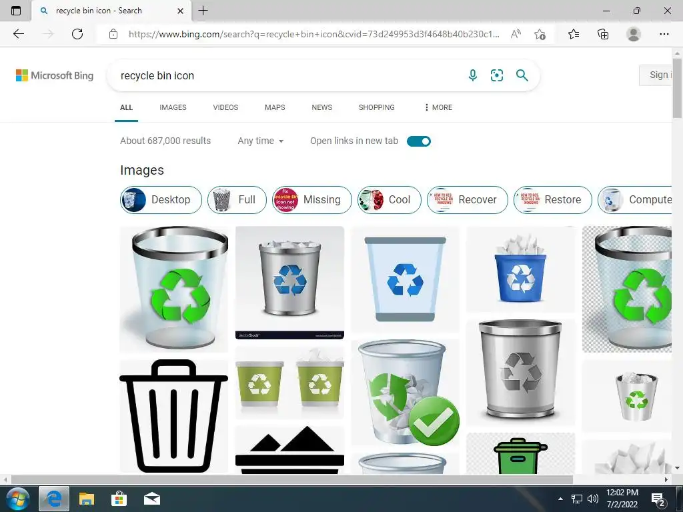Viewport: 683px width, 512px height.
Task: Filter images by Full chip
Action: click(x=237, y=200)
